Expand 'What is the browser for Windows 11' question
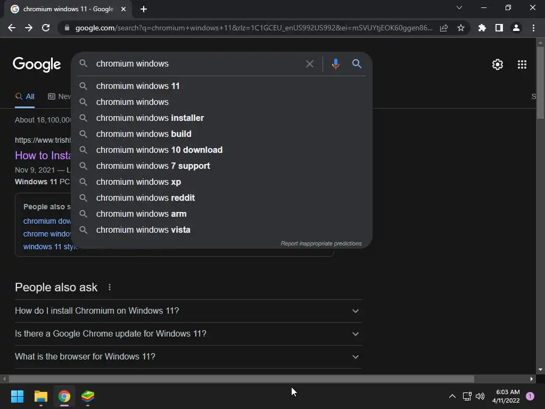 (x=188, y=357)
